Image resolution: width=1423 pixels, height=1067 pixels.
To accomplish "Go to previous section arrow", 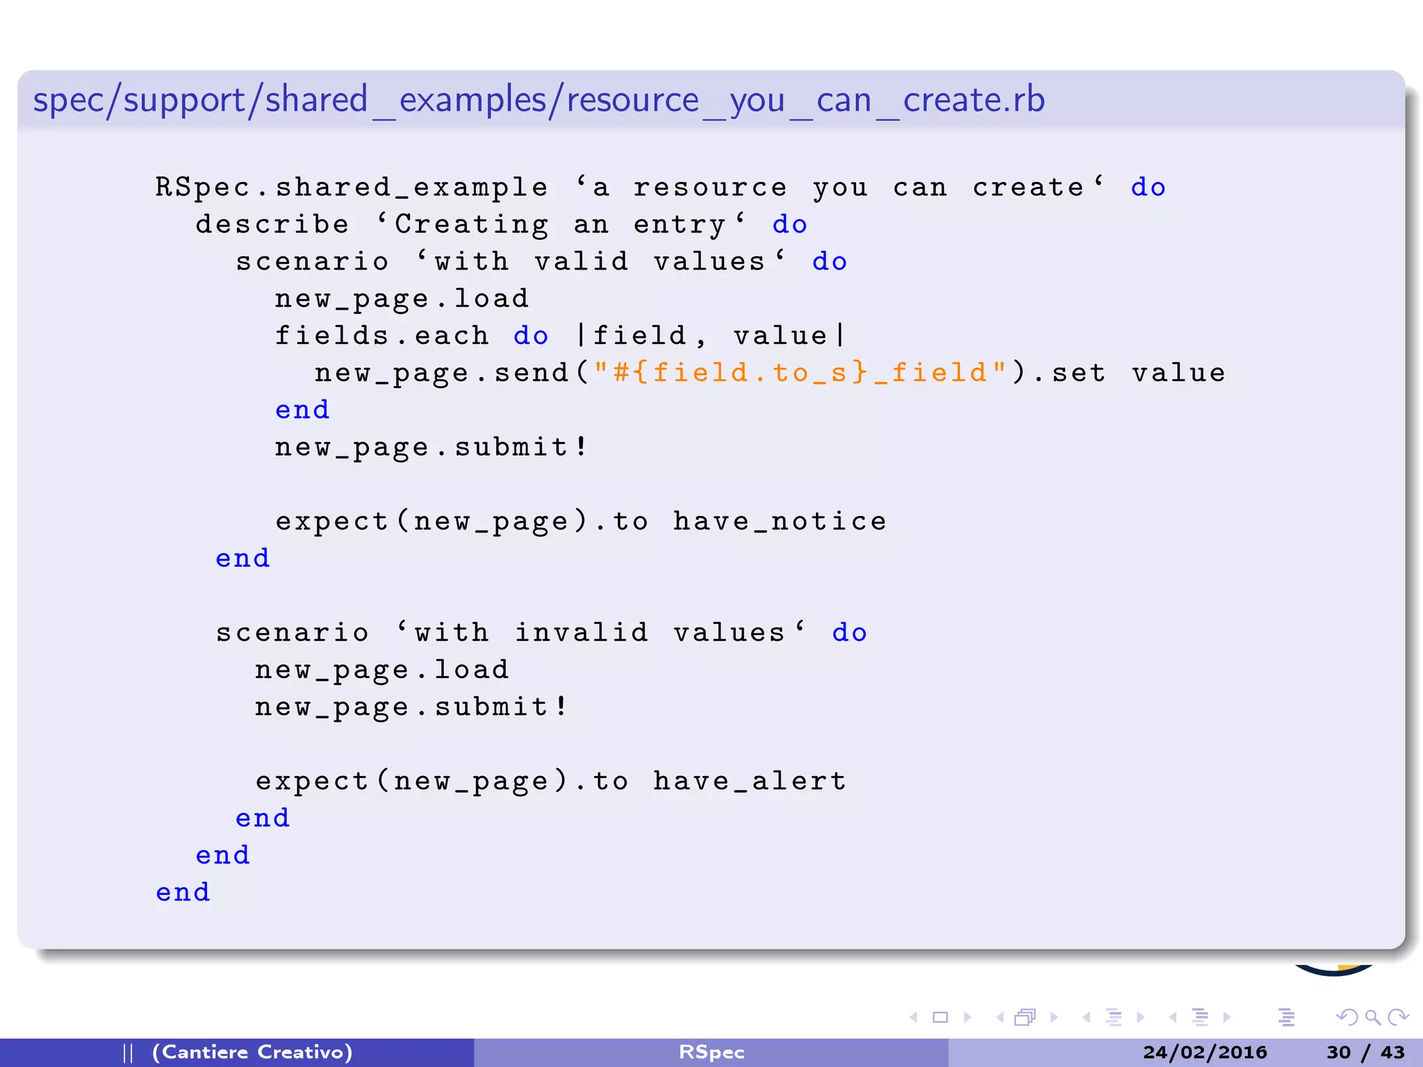I will click(x=1173, y=1017).
